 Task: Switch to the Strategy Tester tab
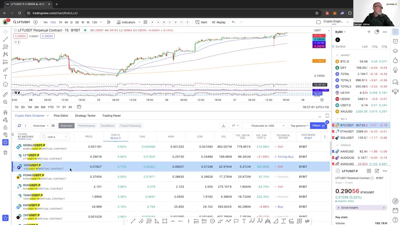(85, 116)
